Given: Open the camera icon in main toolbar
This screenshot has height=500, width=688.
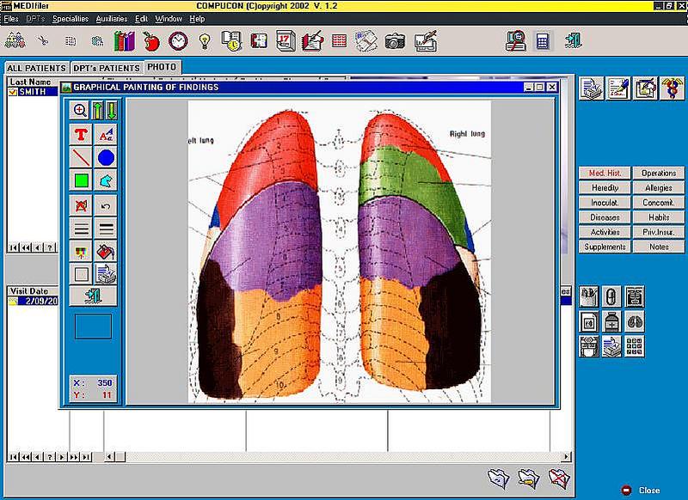Looking at the screenshot, I should (x=395, y=41).
